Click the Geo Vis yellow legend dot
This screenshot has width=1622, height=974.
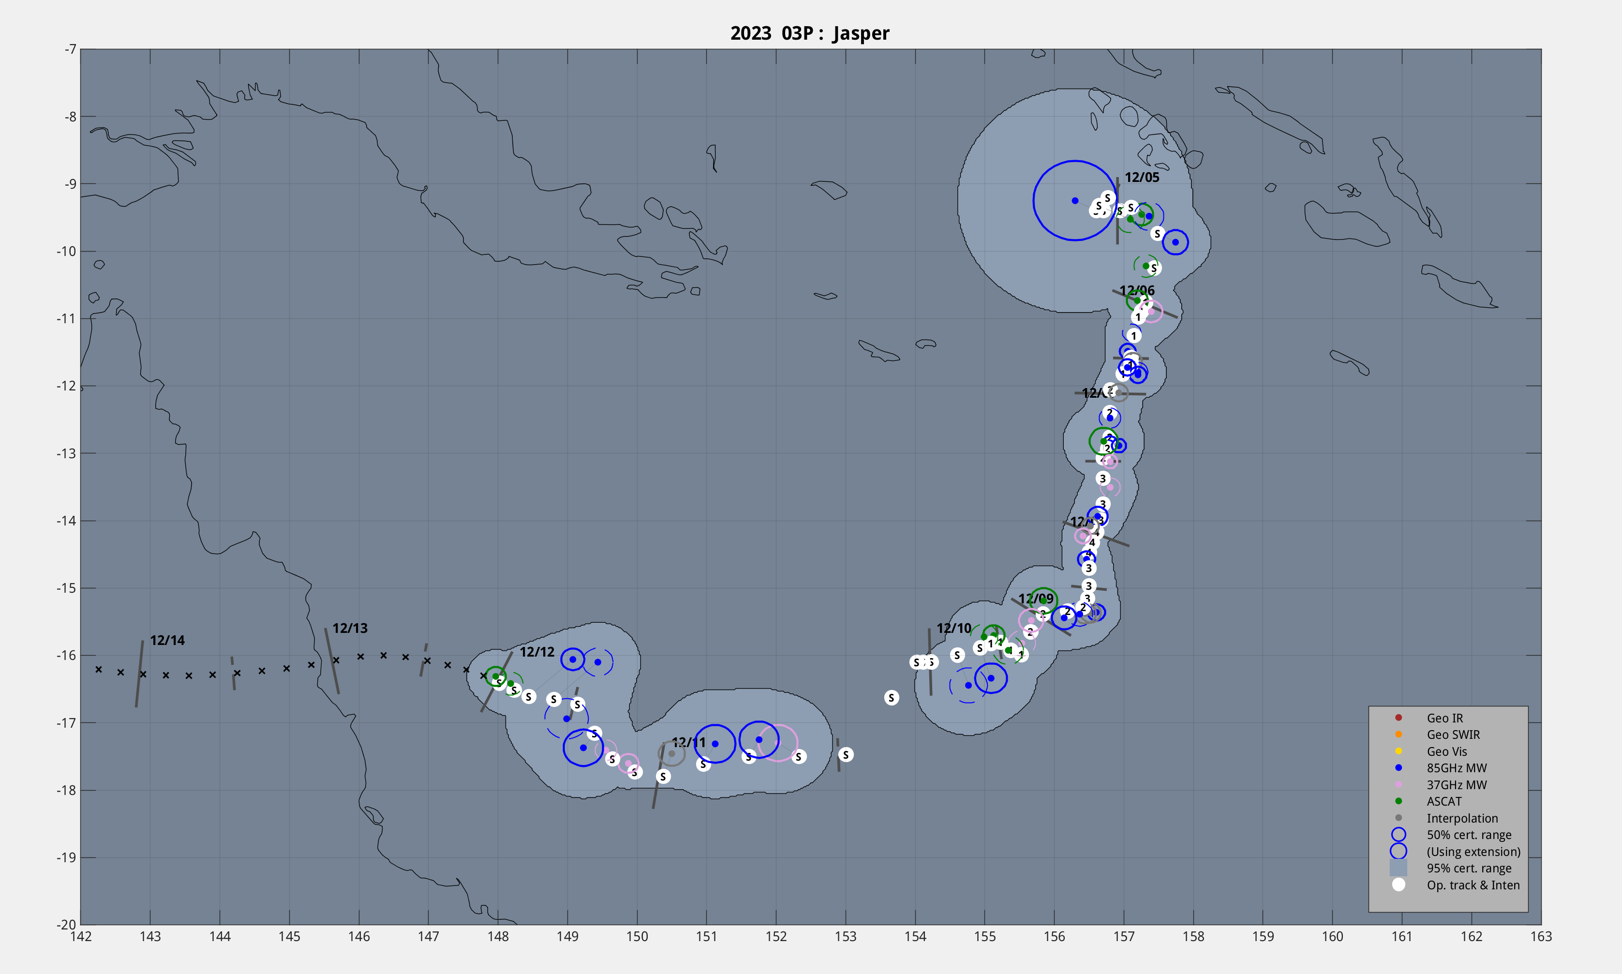point(1398,751)
